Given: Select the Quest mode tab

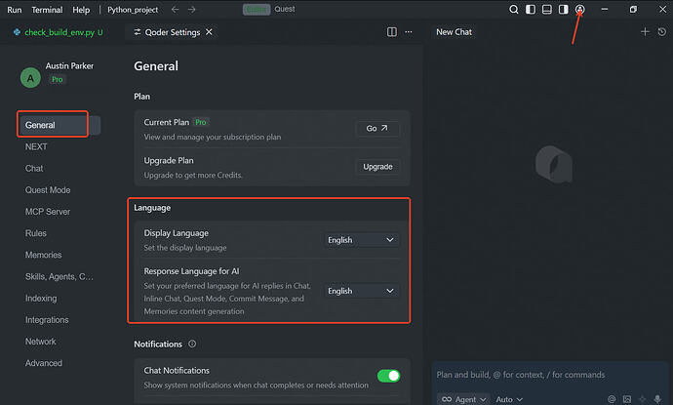Looking at the screenshot, I should point(285,9).
